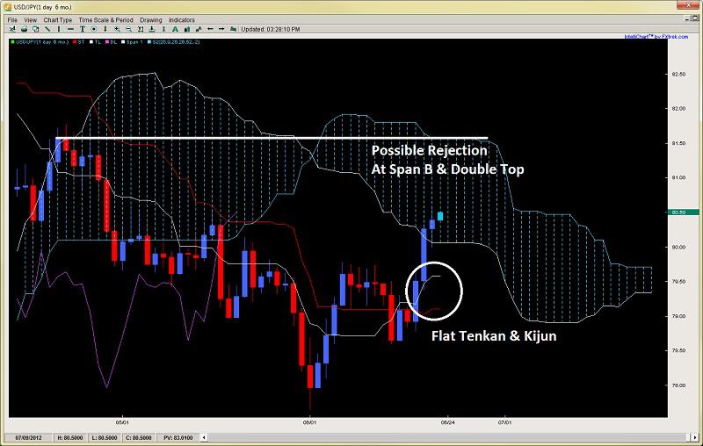This screenshot has width=703, height=446.
Task: Click the 81.50 price axis label
Action: pyautogui.click(x=679, y=143)
